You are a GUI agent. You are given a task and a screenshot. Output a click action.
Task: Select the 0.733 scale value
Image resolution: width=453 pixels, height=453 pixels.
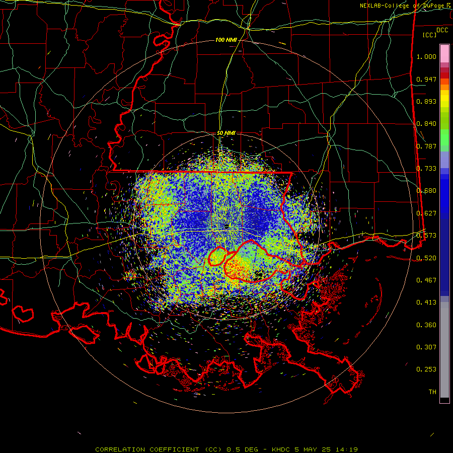[x=426, y=169]
